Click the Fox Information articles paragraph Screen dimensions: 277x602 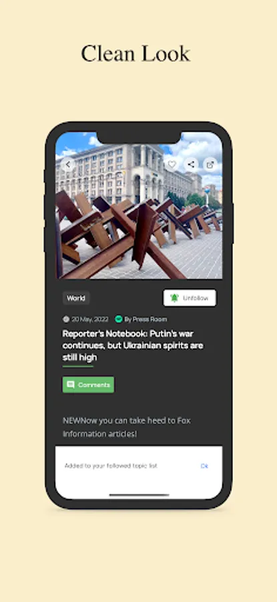[127, 427]
